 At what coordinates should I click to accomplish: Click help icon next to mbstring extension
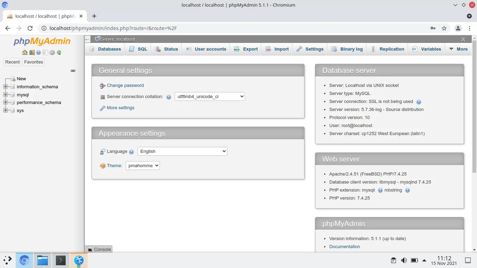[408, 191]
